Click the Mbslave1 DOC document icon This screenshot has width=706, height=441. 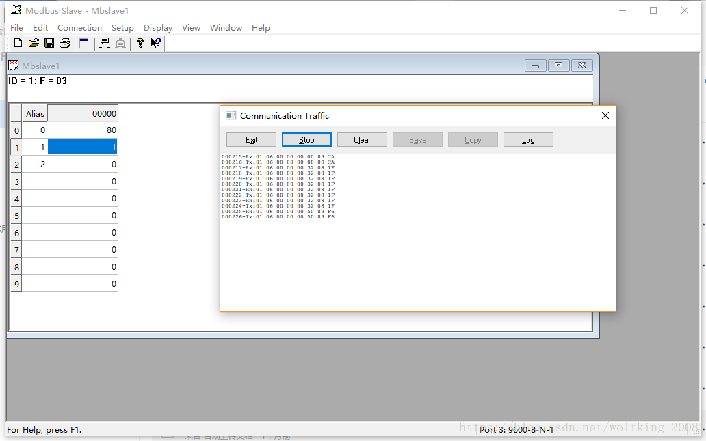pyautogui.click(x=14, y=66)
